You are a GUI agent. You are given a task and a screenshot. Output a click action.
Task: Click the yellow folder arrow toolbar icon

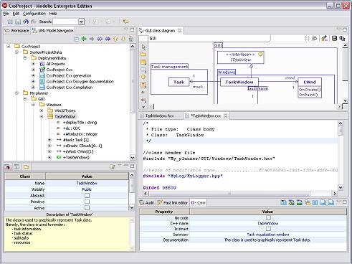pyautogui.click(x=126, y=22)
